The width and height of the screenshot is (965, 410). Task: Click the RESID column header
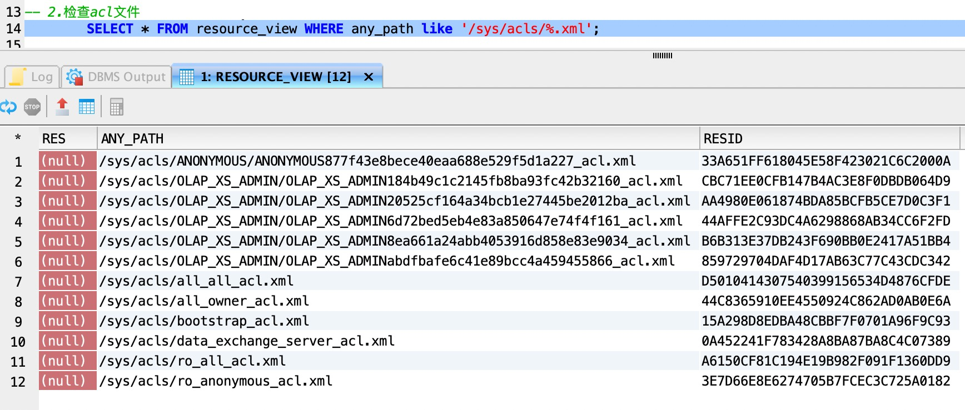tap(829, 138)
